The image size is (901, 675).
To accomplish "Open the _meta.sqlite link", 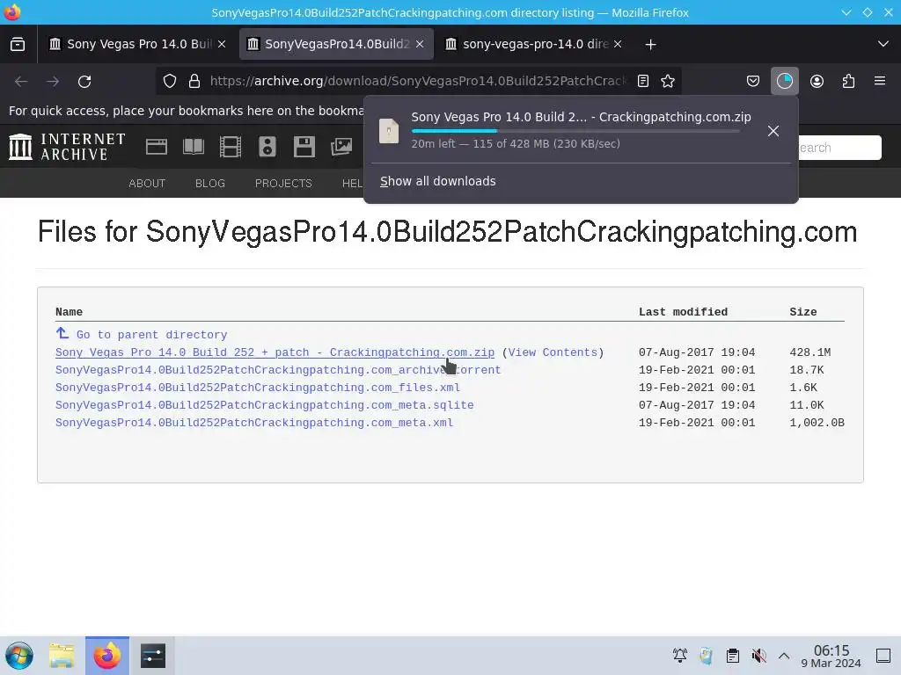I will 264,405.
